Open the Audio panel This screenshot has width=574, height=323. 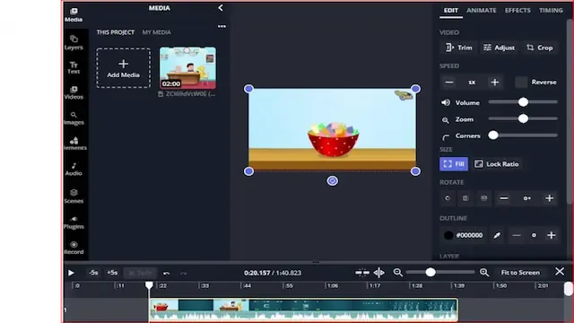point(74,170)
